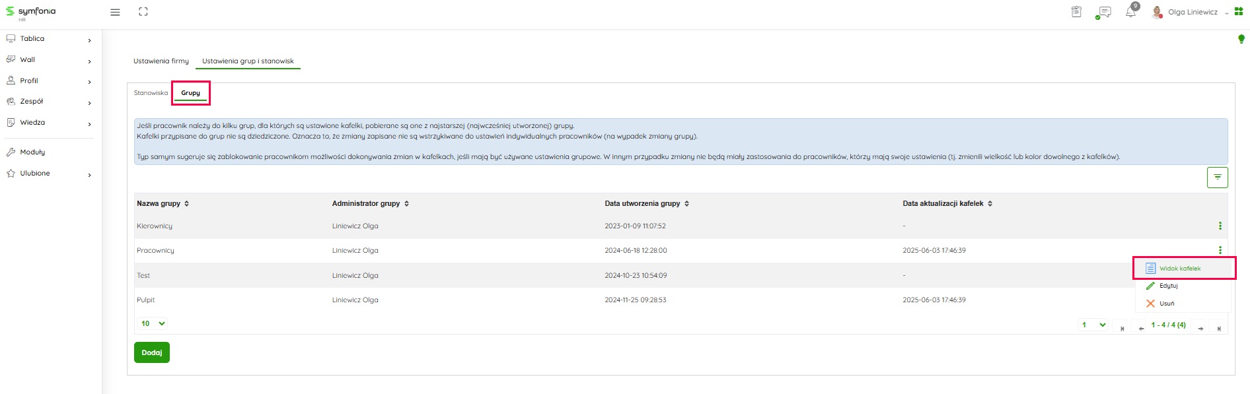Sort by Nazwa grupy column
This screenshot has height=394, width=1250.
pyautogui.click(x=163, y=203)
